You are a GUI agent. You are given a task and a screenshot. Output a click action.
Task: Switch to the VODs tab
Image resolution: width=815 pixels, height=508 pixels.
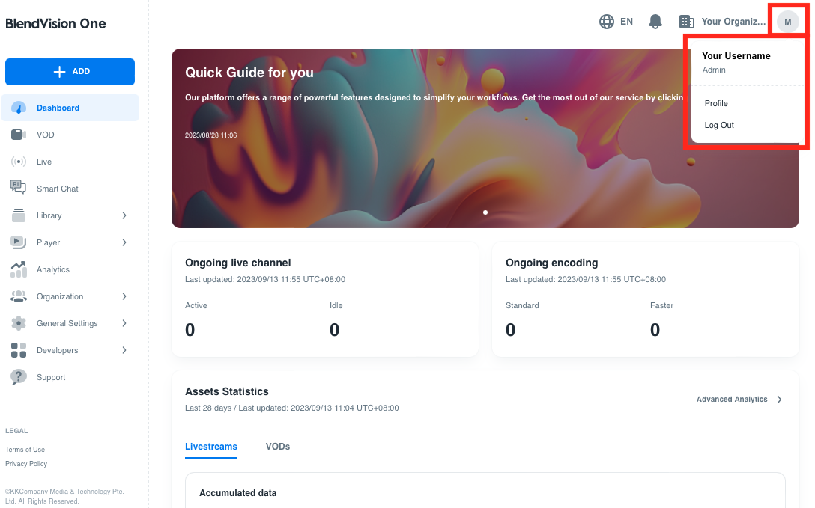278,447
